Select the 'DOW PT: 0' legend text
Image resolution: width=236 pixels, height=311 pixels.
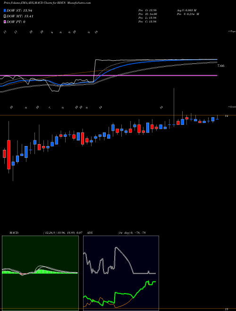tap(16, 22)
